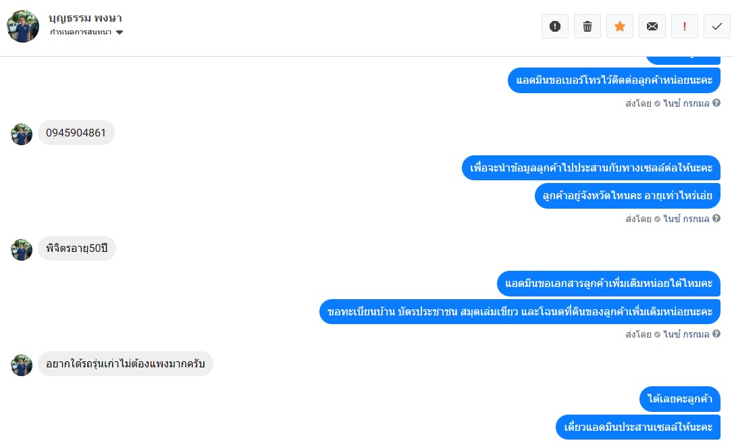The width and height of the screenshot is (734, 445).
Task: Flag conversation with red exclamation icon
Action: (685, 26)
